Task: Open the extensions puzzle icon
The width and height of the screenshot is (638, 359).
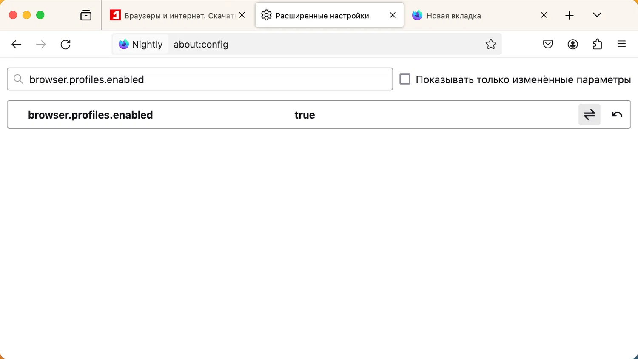Action: [597, 44]
